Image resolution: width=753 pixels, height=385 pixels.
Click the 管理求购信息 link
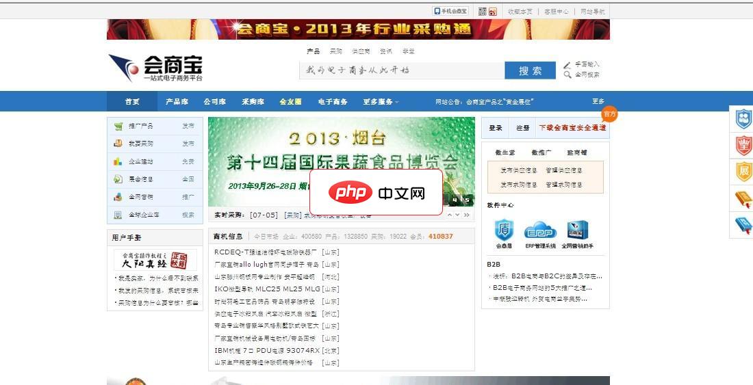tap(564, 185)
